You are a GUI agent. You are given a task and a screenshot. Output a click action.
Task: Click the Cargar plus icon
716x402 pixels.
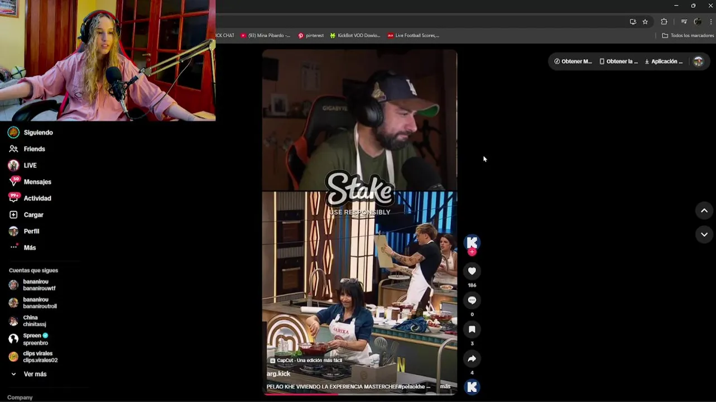pos(13,214)
